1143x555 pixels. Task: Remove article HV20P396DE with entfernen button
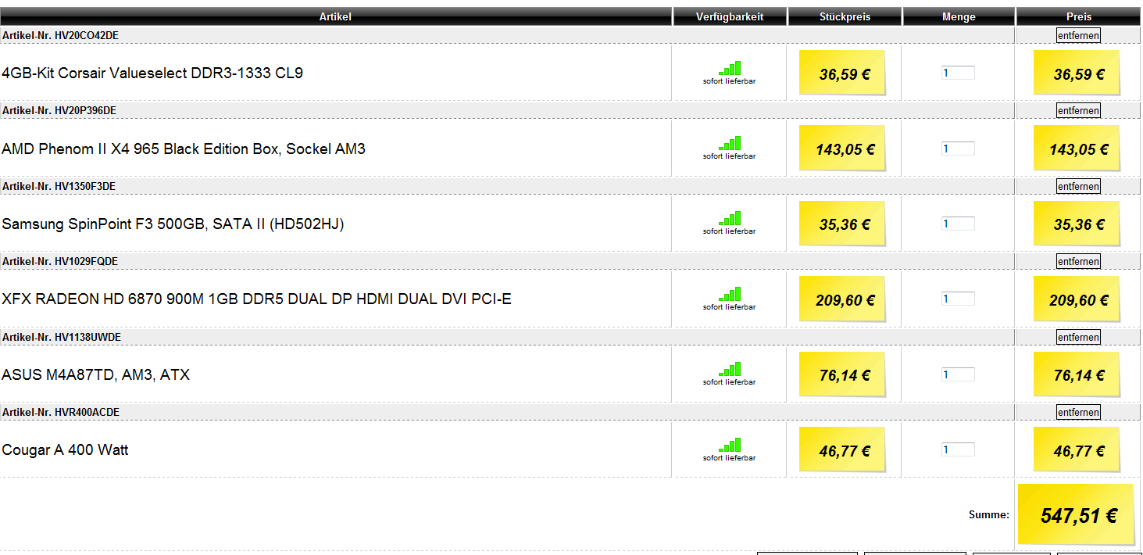(1078, 110)
